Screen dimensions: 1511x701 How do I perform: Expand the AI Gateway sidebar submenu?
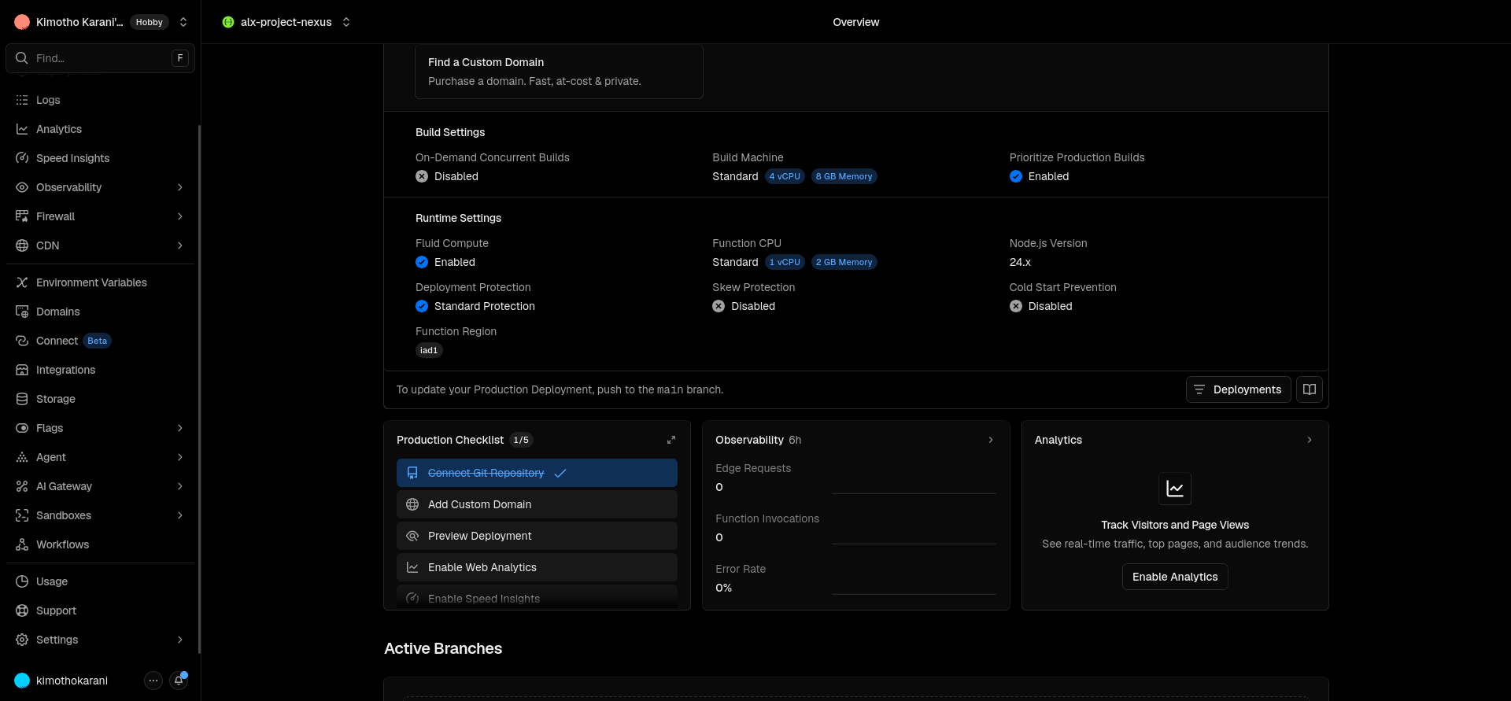tap(180, 486)
